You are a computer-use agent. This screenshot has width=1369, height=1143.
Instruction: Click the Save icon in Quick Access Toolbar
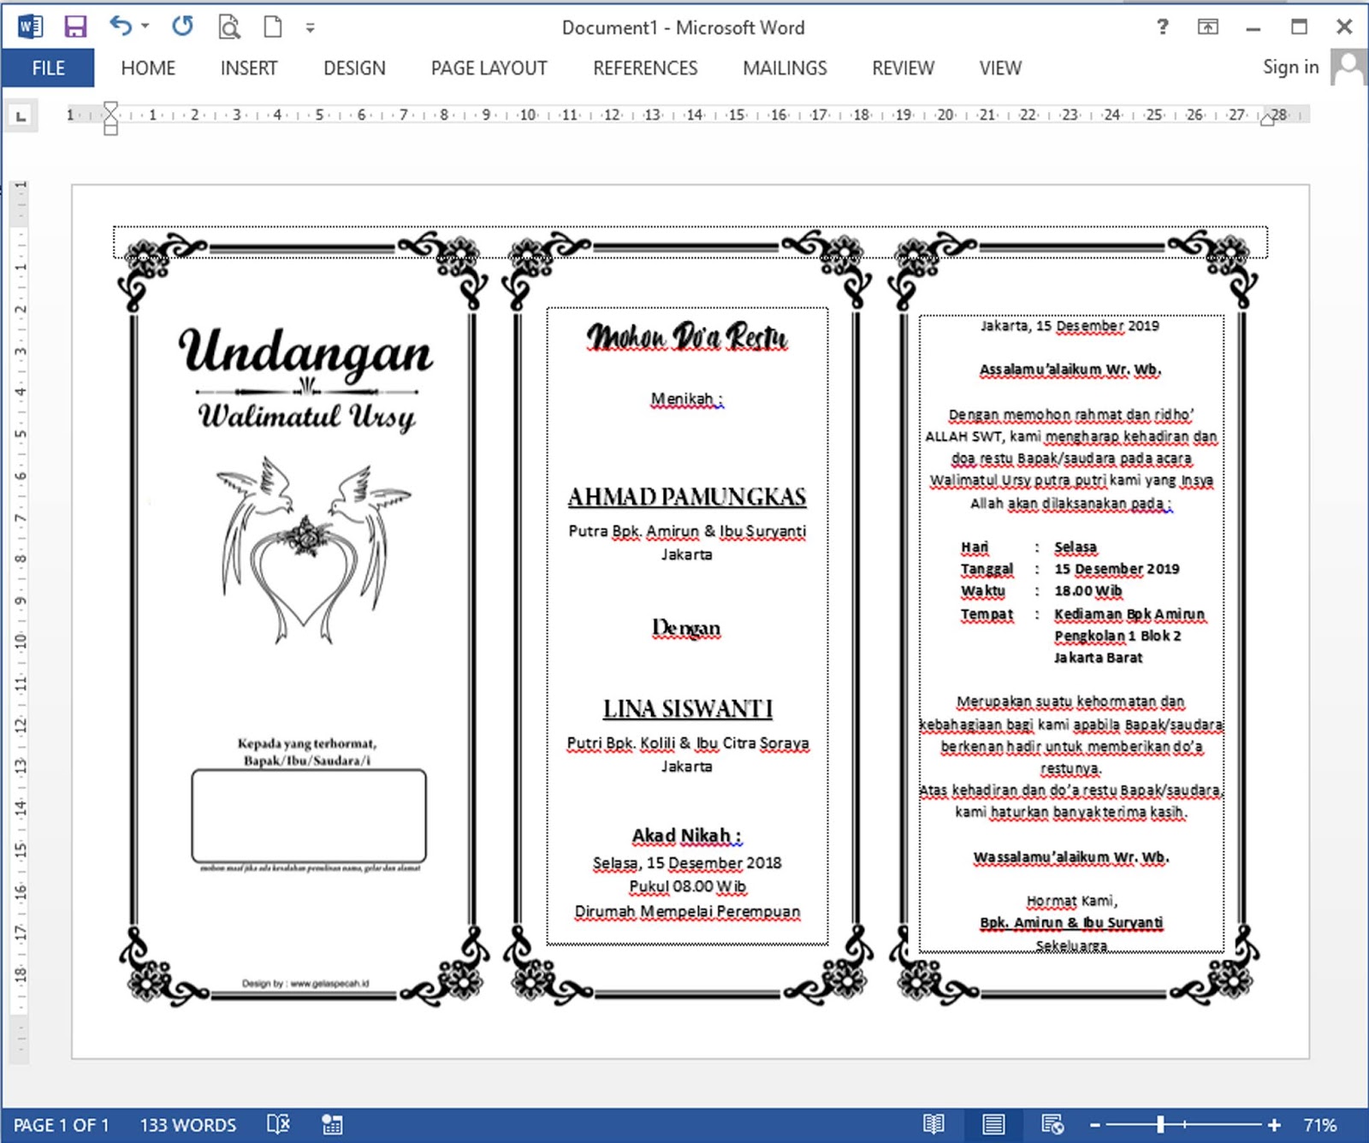pos(75,27)
